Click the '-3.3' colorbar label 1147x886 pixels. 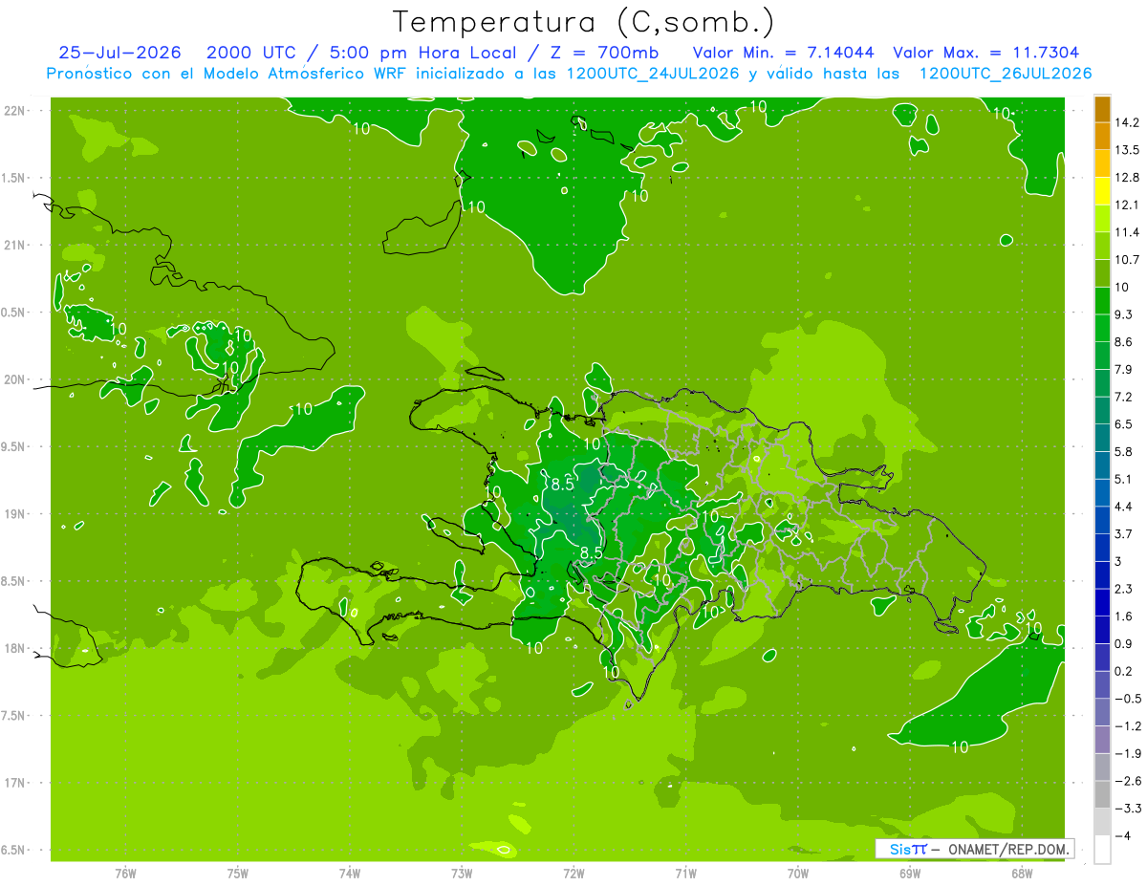click(1128, 809)
